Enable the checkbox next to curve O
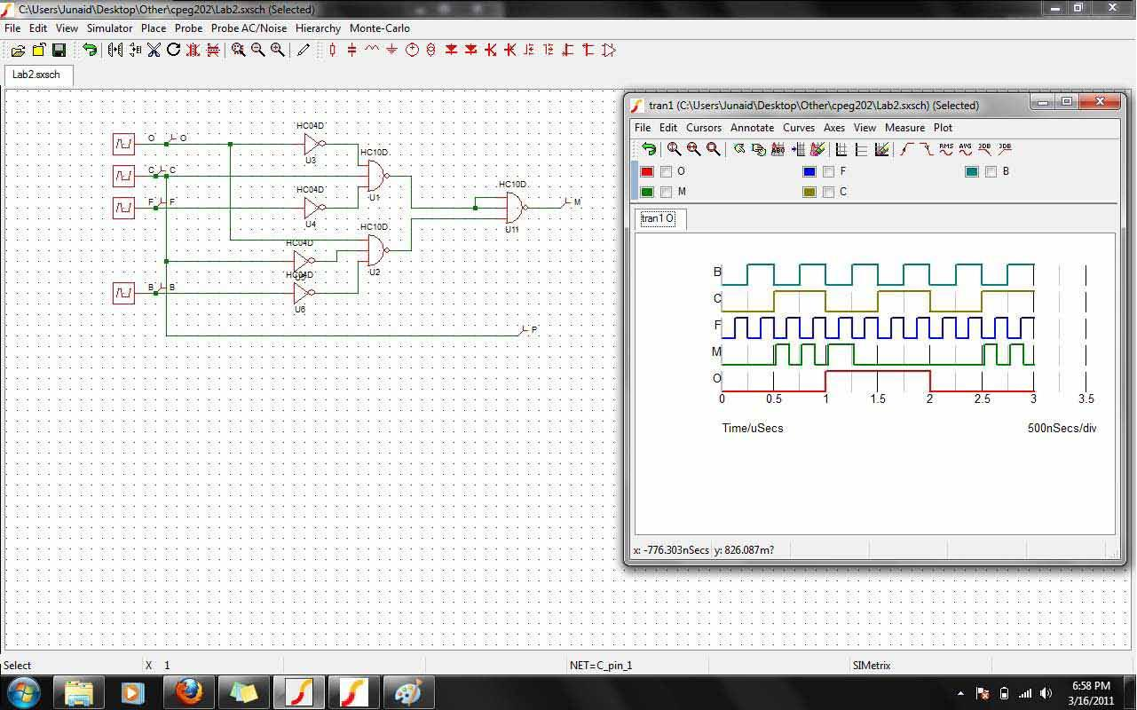 (x=664, y=171)
